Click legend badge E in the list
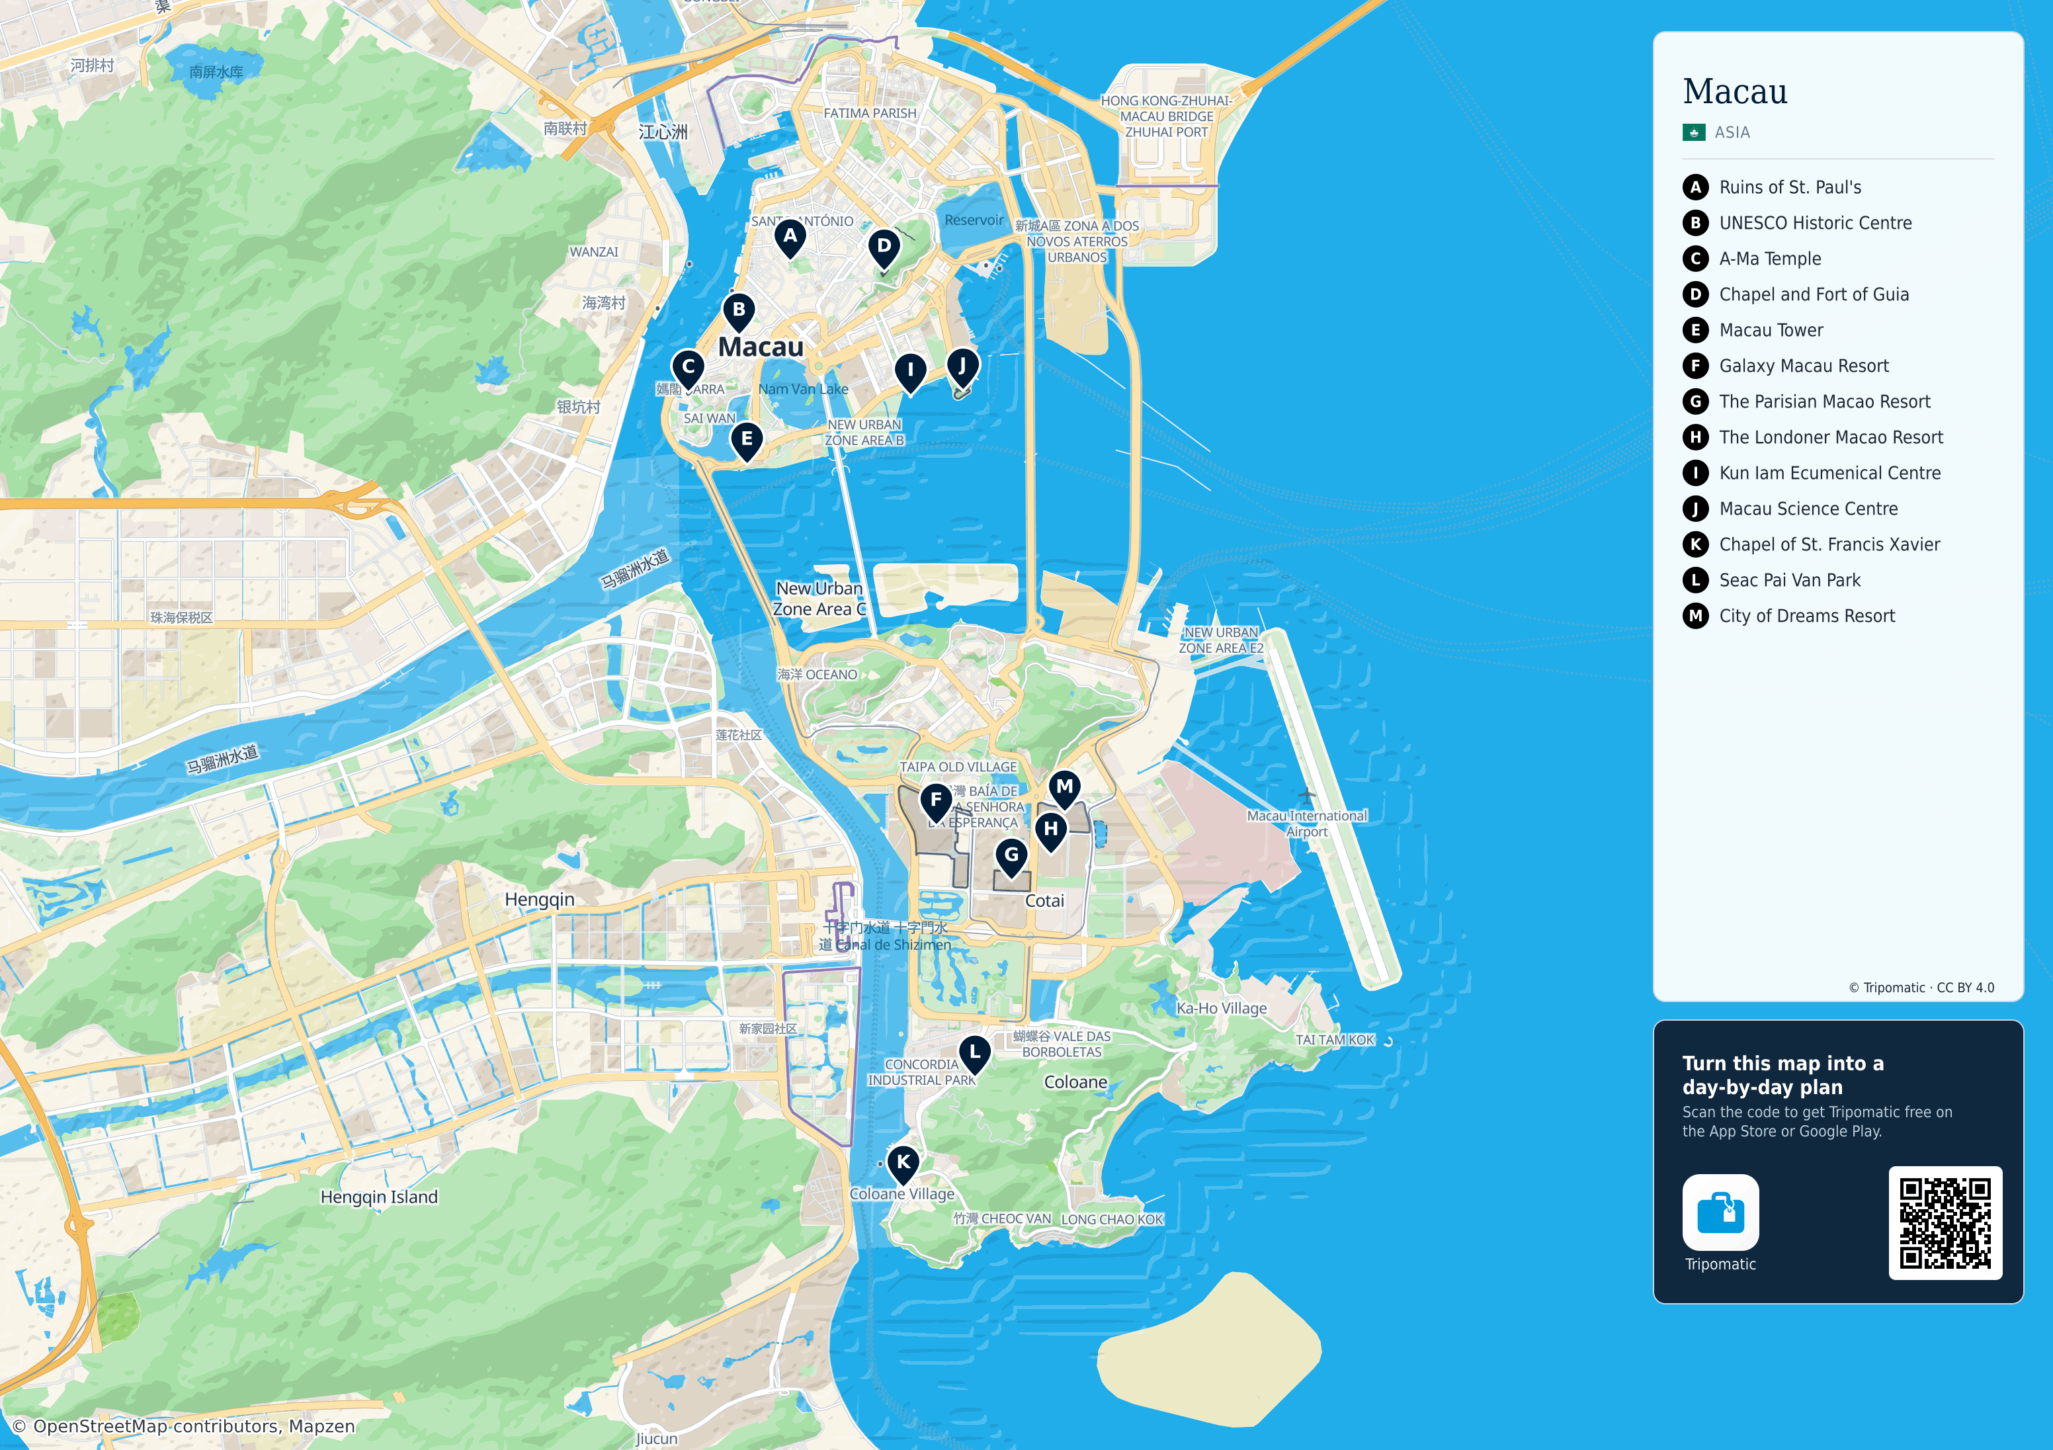2053x1450 pixels. pos(1695,330)
